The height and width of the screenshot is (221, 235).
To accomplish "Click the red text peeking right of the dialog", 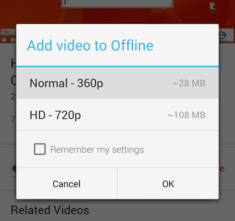I will tap(222, 169).
